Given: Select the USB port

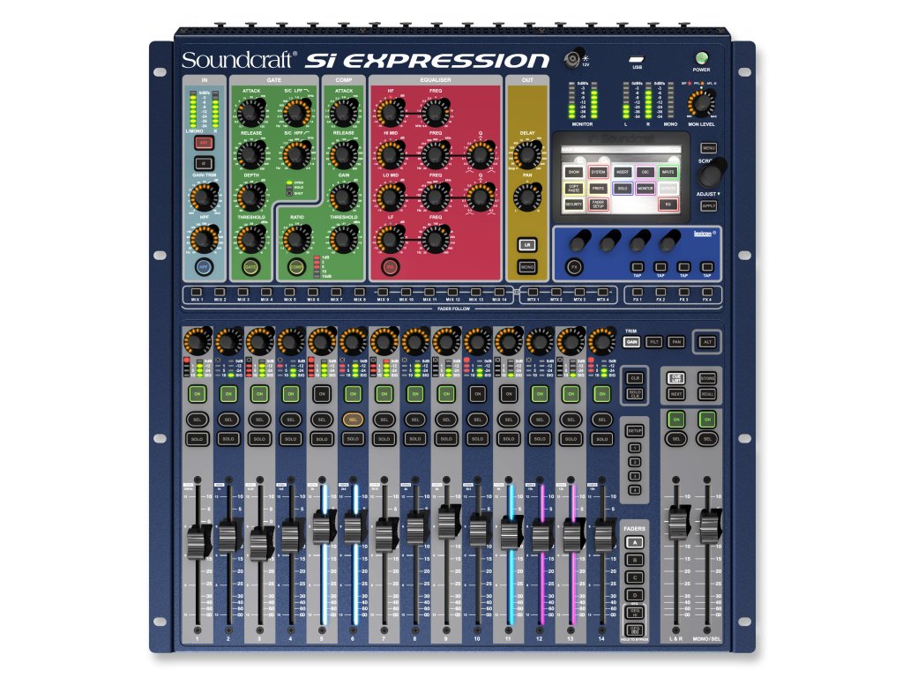Looking at the screenshot, I should 637,59.
